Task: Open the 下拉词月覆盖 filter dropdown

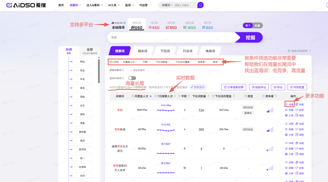Action: (x=183, y=62)
